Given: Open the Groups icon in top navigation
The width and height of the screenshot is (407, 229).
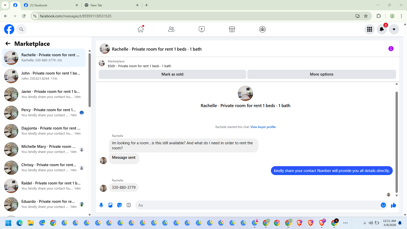Looking at the screenshot, I should (263, 29).
